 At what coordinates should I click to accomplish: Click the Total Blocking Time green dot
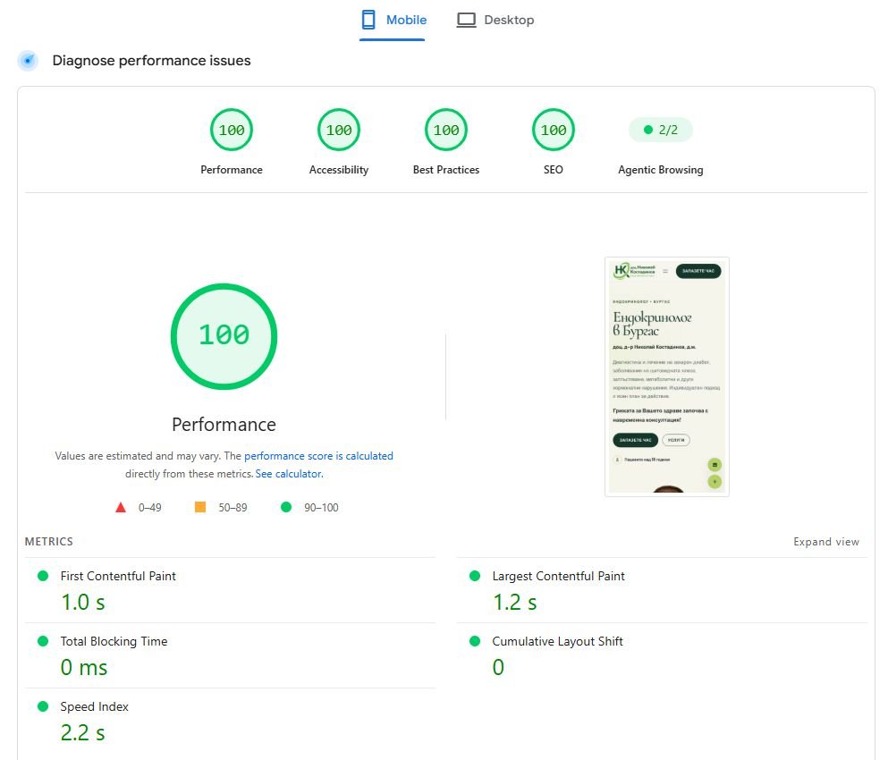click(42, 641)
